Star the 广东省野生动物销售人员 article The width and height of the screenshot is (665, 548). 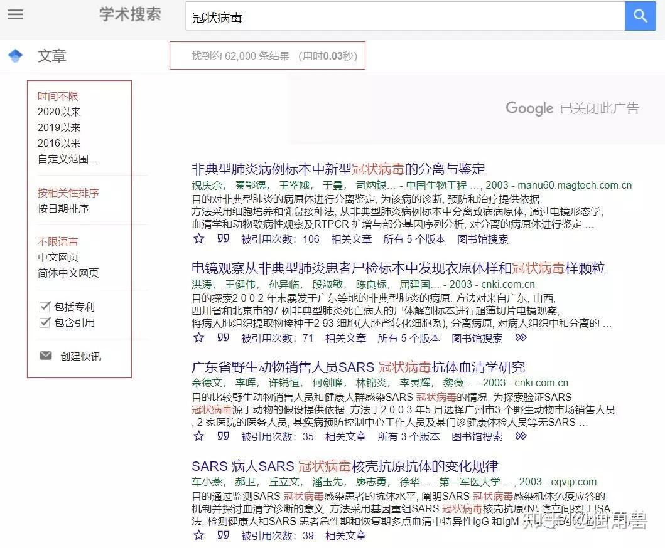(x=198, y=436)
